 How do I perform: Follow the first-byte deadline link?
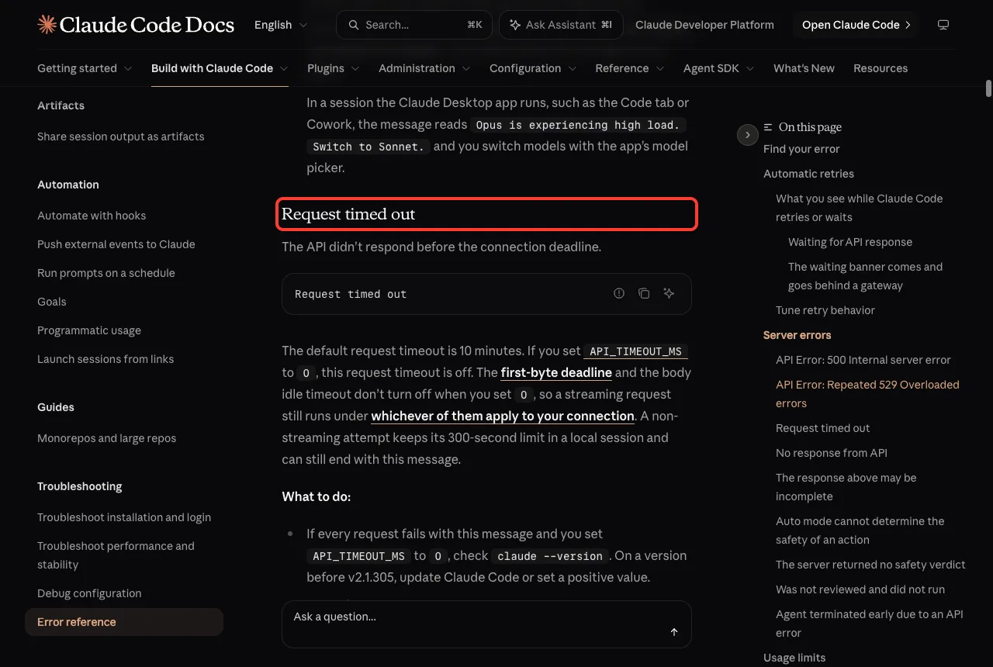click(x=556, y=372)
